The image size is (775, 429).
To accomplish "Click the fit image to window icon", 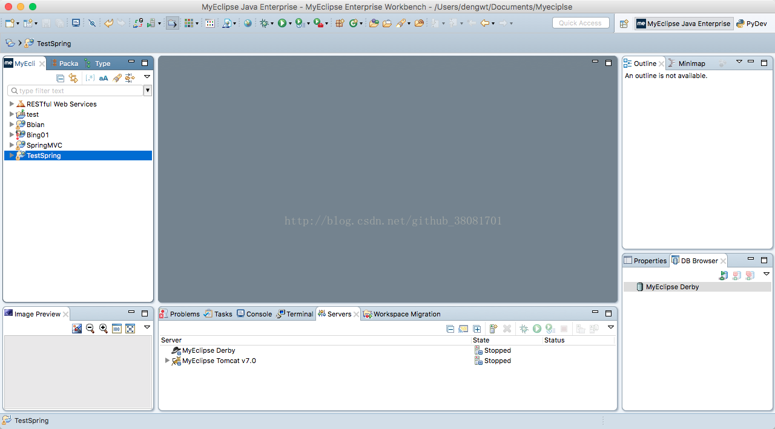I will click(130, 329).
